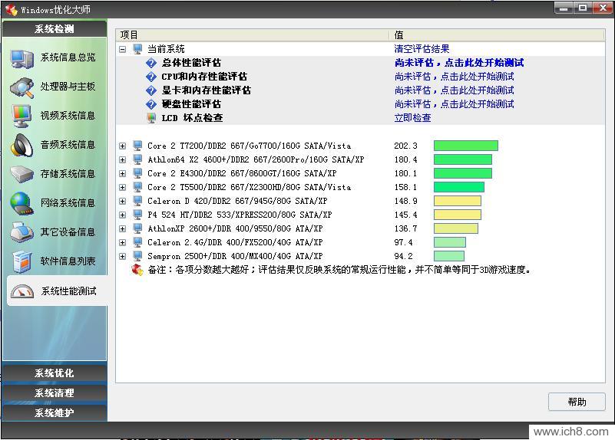Click the 清空评估结果 link
Screen dimensions: 615x440
pos(422,49)
